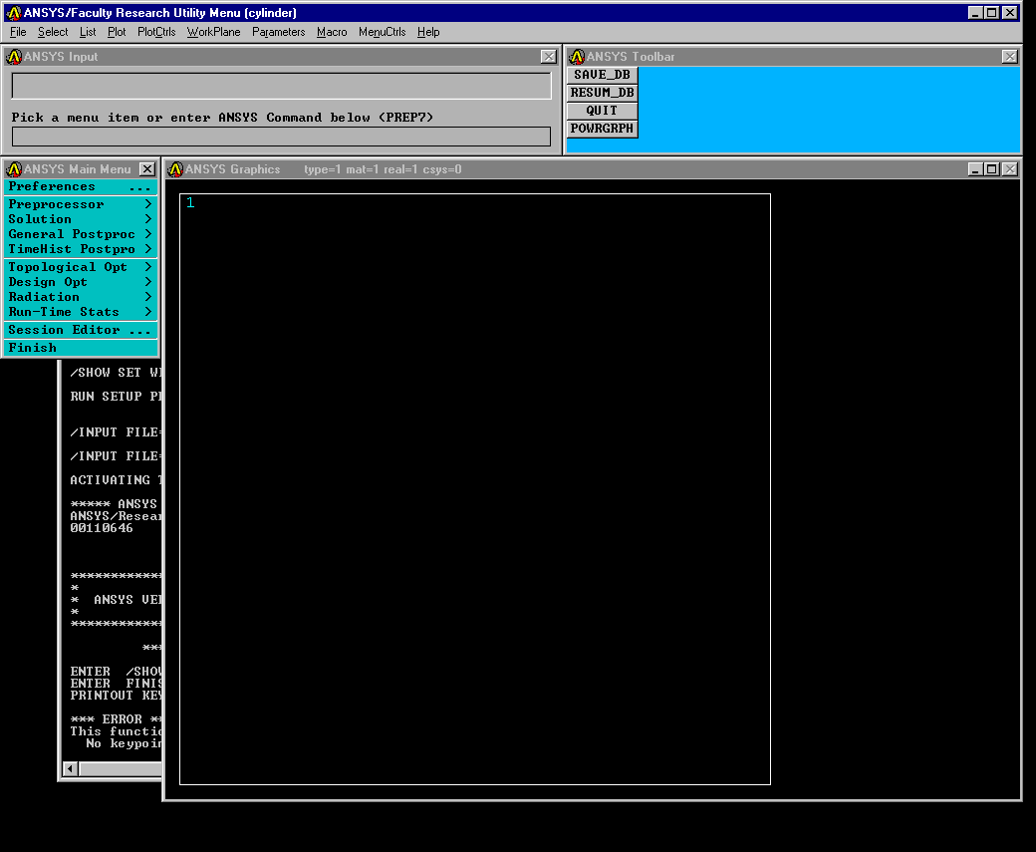Screen dimensions: 1036x852
Task: Open the Parameters menu
Action: 278,32
